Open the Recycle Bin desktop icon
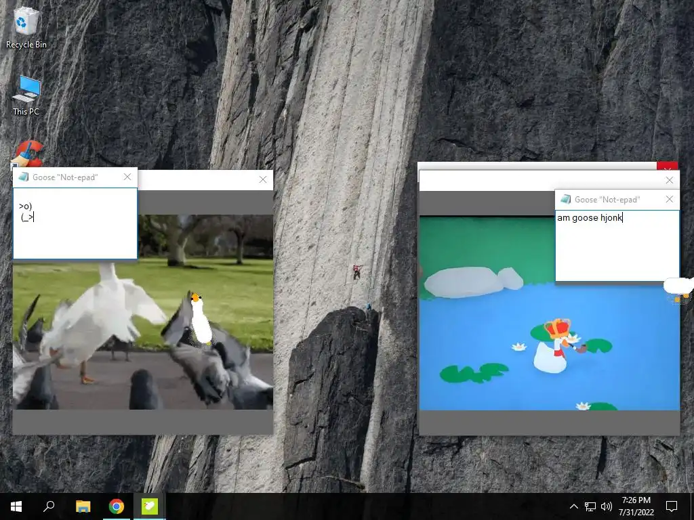The image size is (694, 520). (26, 27)
